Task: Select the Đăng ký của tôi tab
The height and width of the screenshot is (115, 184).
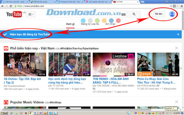Action: (90, 24)
